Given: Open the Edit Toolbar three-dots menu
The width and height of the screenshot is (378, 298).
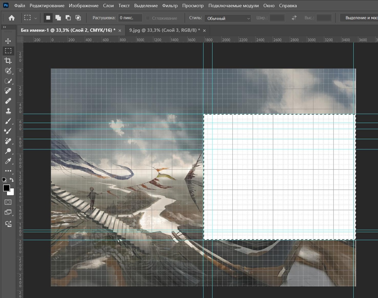Looking at the screenshot, I should [x=8, y=171].
